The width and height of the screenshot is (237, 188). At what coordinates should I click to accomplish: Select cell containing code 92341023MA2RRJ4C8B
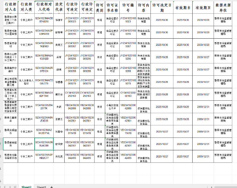[44, 144]
